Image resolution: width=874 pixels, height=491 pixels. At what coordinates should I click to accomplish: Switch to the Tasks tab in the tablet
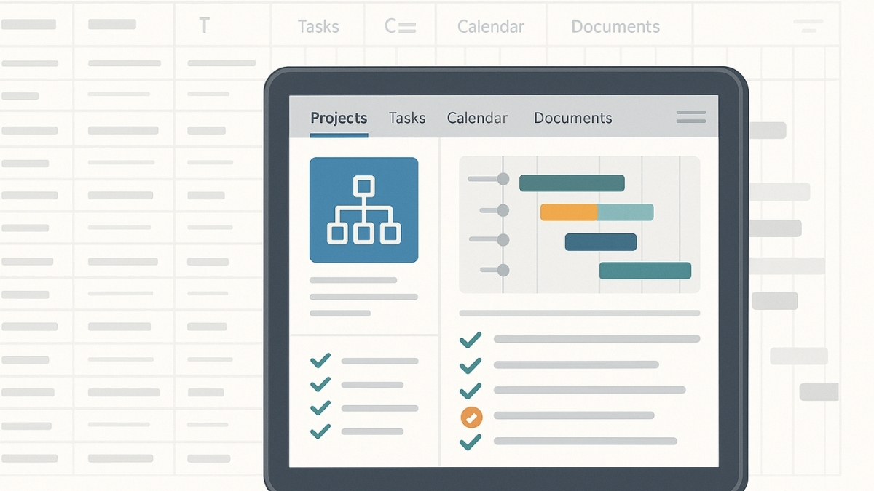[407, 118]
